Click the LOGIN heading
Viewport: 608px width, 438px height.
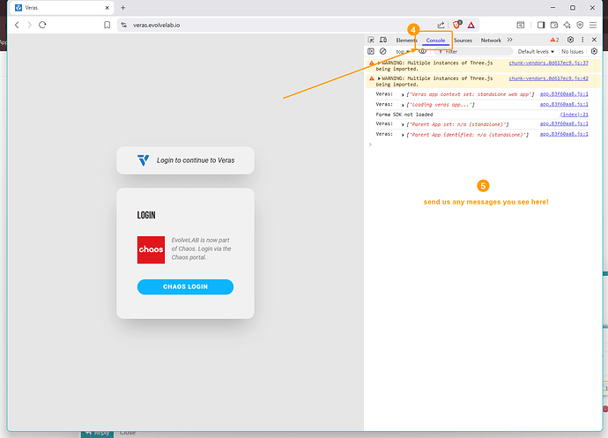tap(146, 215)
